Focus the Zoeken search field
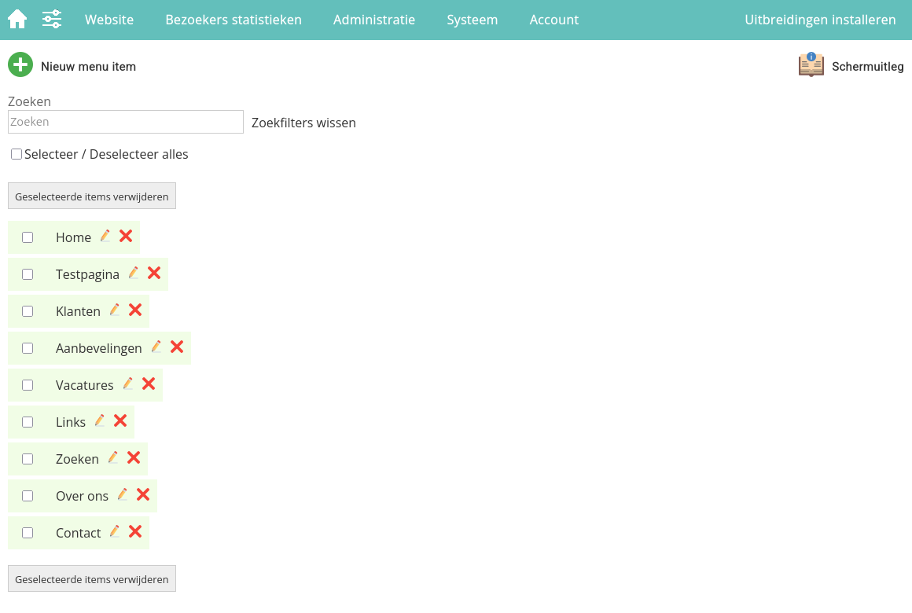 [126, 122]
